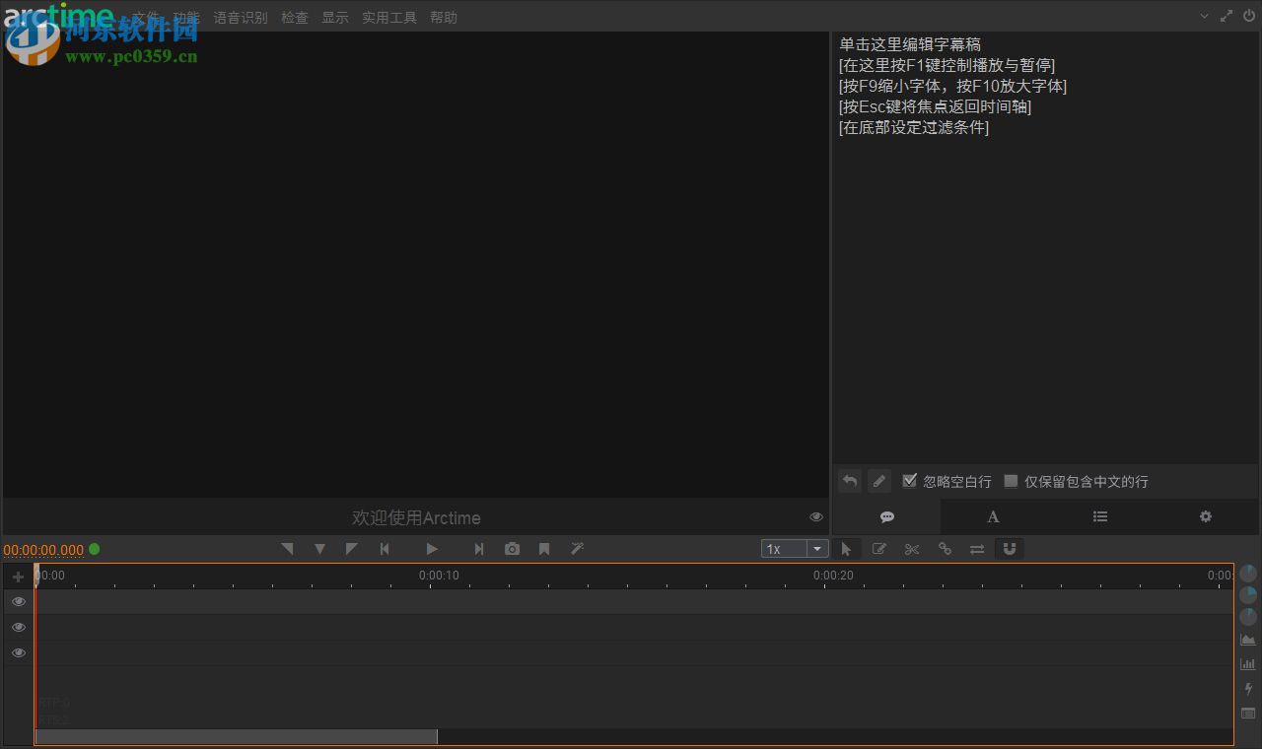1262x749 pixels.
Task: Open the 实用工具 menu
Action: tap(388, 17)
